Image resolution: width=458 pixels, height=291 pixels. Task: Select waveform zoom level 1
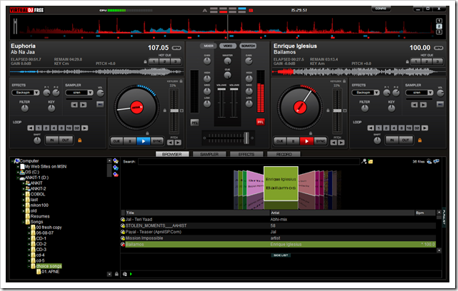coord(439,21)
